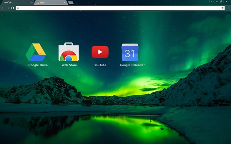Open the YouTube app icon
Viewport: 231px width, 144px height.
[100, 52]
